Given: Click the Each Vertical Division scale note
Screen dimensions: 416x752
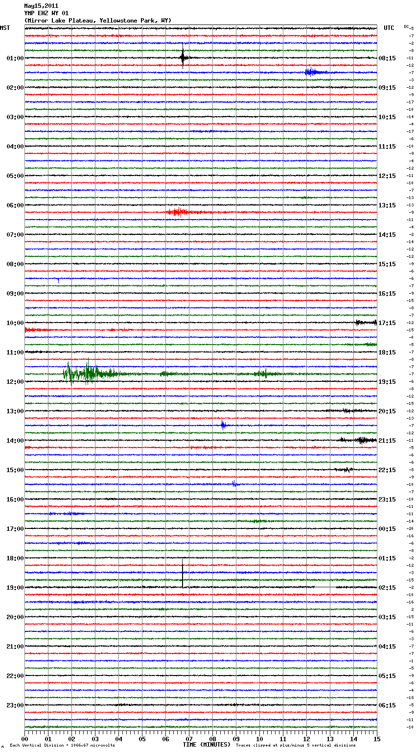Looking at the screenshot, I should [x=62, y=746].
